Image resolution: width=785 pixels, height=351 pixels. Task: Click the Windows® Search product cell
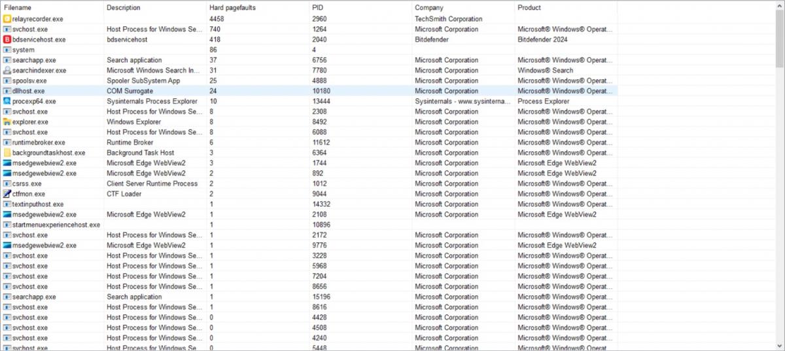click(545, 71)
